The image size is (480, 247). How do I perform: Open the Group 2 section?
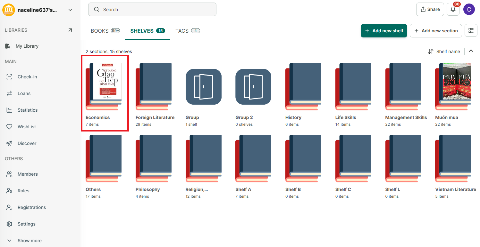(253, 95)
